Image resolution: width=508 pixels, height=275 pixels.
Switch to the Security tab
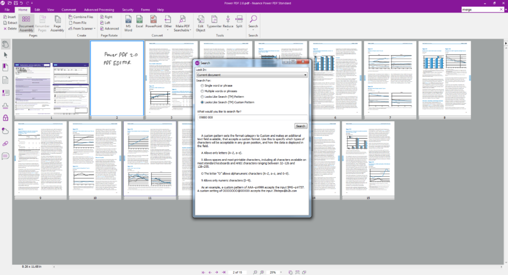[x=127, y=10]
